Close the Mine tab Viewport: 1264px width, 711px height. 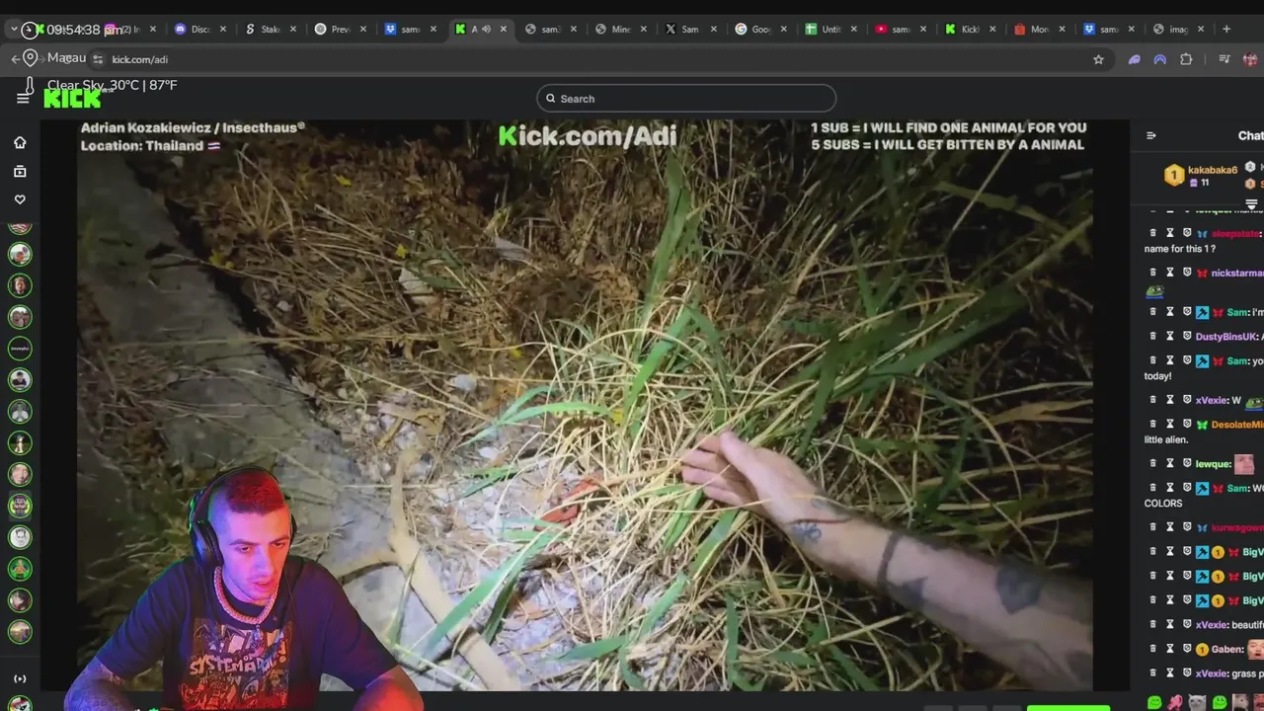tap(643, 30)
